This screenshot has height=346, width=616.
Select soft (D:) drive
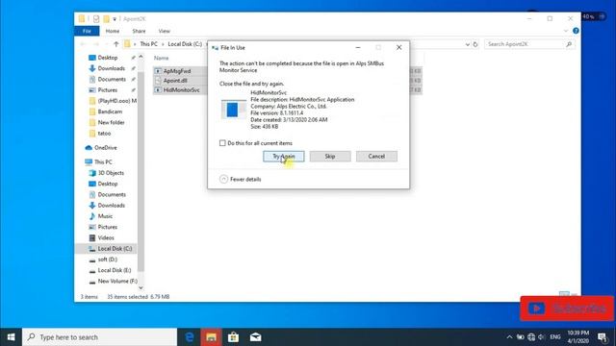pyautogui.click(x=107, y=259)
